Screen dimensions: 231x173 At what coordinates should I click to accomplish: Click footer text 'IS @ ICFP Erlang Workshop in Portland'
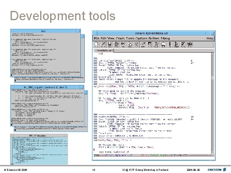(x=145, y=170)
